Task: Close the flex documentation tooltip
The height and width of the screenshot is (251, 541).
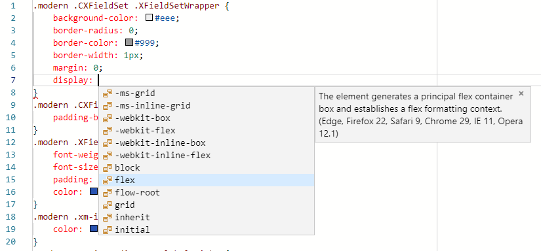Action: tap(521, 93)
